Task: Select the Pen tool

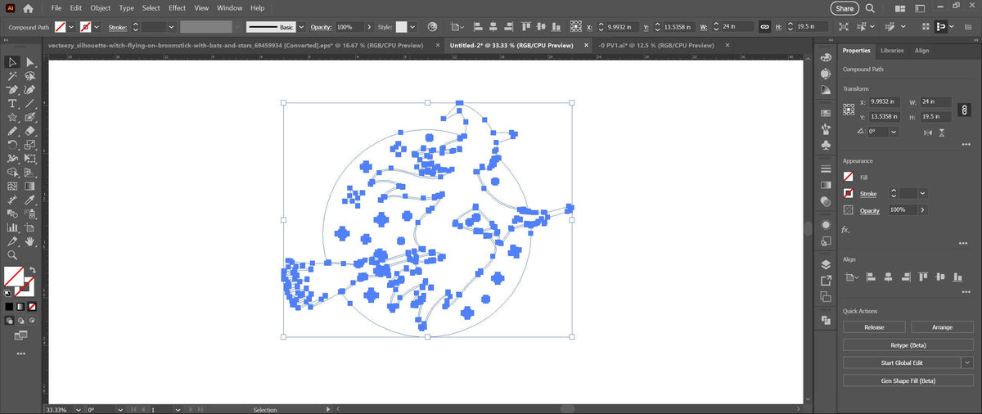Action: click(x=13, y=90)
